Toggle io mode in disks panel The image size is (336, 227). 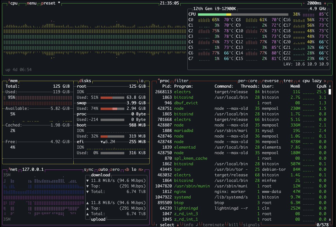141,81
